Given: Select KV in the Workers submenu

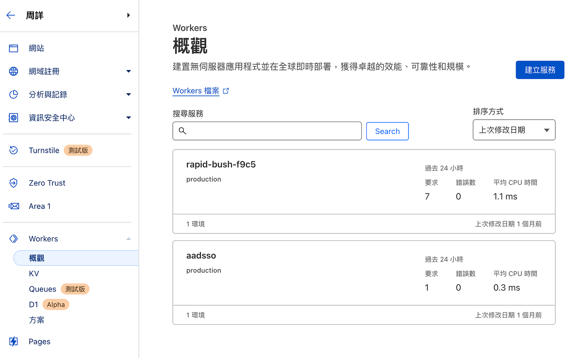Looking at the screenshot, I should tap(34, 274).
